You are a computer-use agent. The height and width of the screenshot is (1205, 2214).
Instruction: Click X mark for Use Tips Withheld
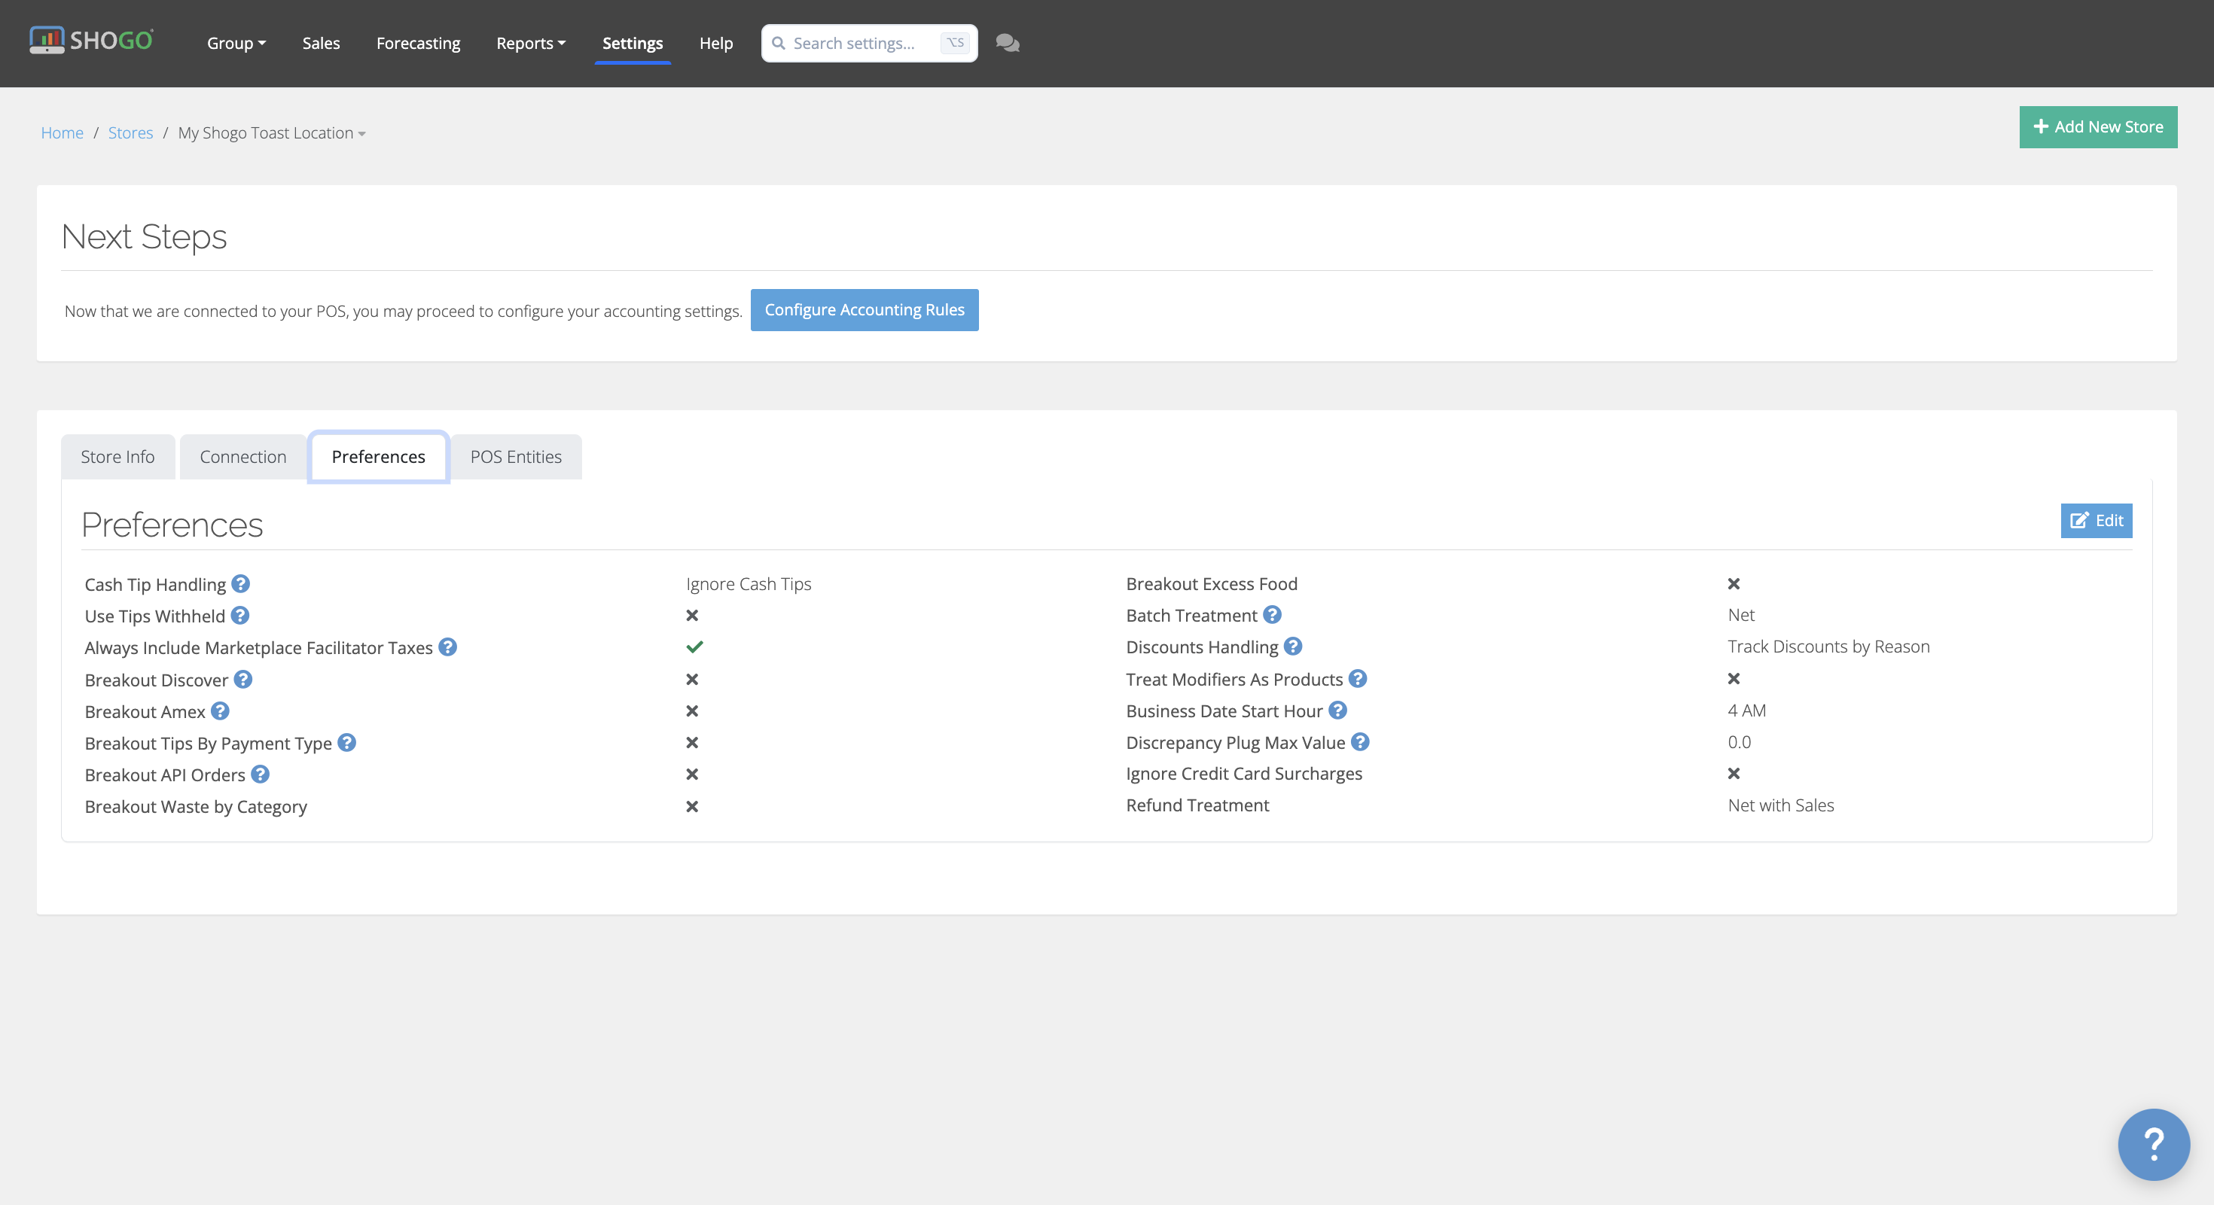(x=692, y=616)
